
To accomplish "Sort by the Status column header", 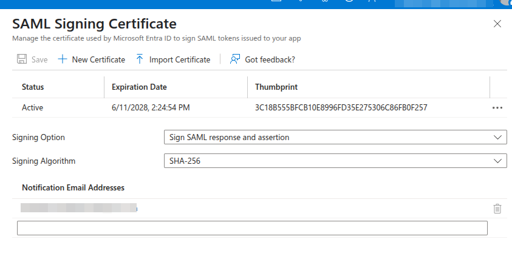I will 33,87.
